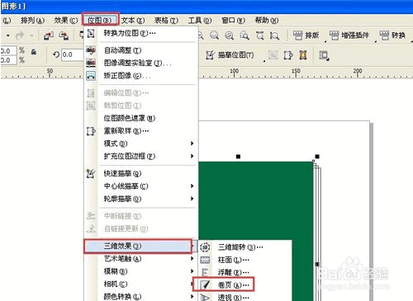
Task: Choose 柱面 (cylinder) effect
Action: [x=245, y=260]
